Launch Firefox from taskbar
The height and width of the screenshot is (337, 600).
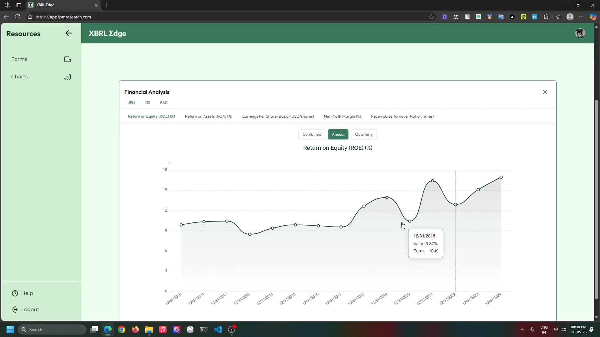click(x=135, y=330)
